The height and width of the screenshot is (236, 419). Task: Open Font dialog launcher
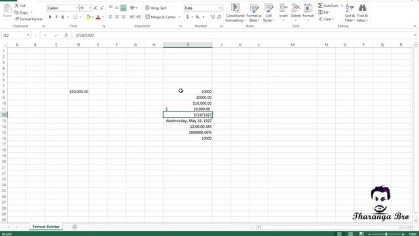click(x=103, y=26)
